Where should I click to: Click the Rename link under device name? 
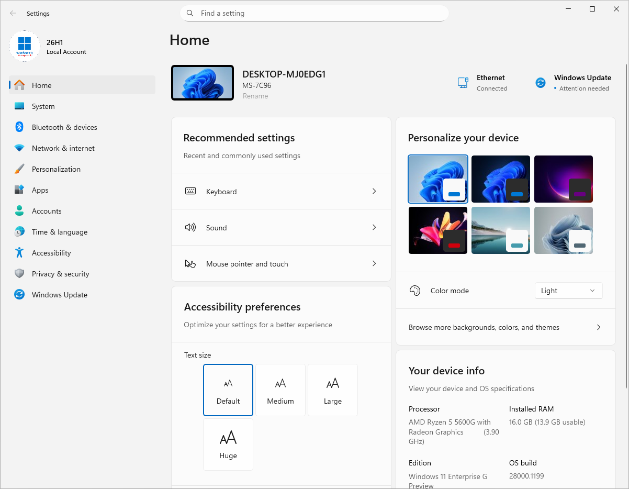pos(255,96)
